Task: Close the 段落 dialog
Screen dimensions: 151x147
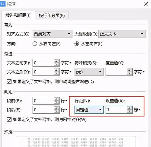Action: click(x=146, y=4)
